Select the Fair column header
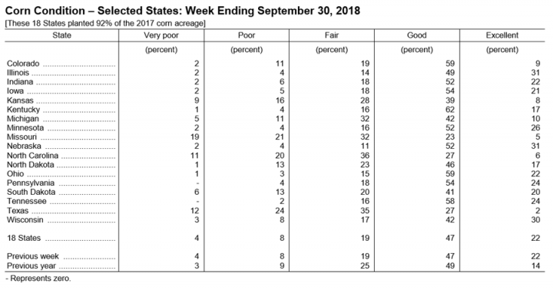This screenshot has height=290, width=553. coord(332,35)
